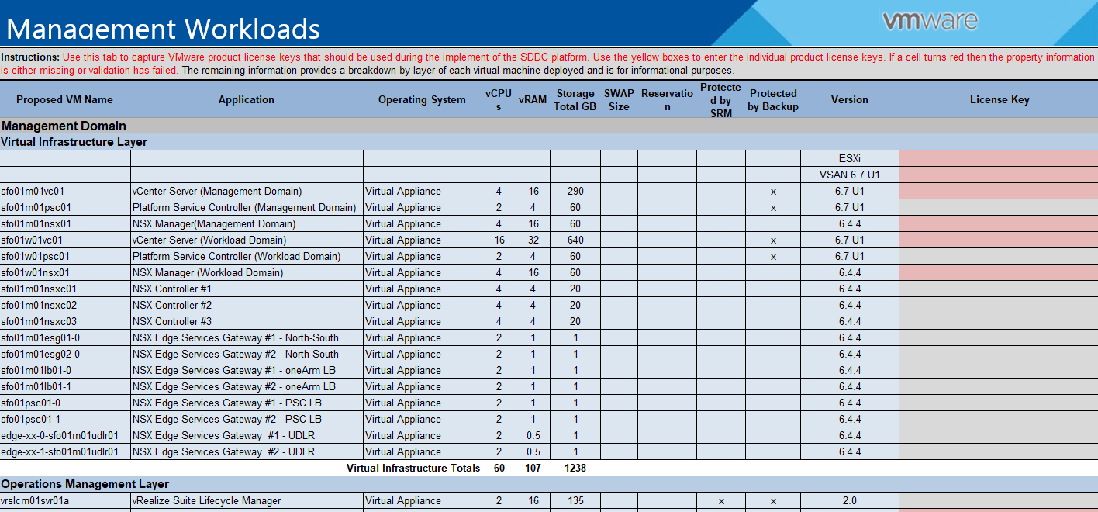This screenshot has width=1098, height=512.
Task: Click the "vCPUs" column header
Action: (499, 99)
